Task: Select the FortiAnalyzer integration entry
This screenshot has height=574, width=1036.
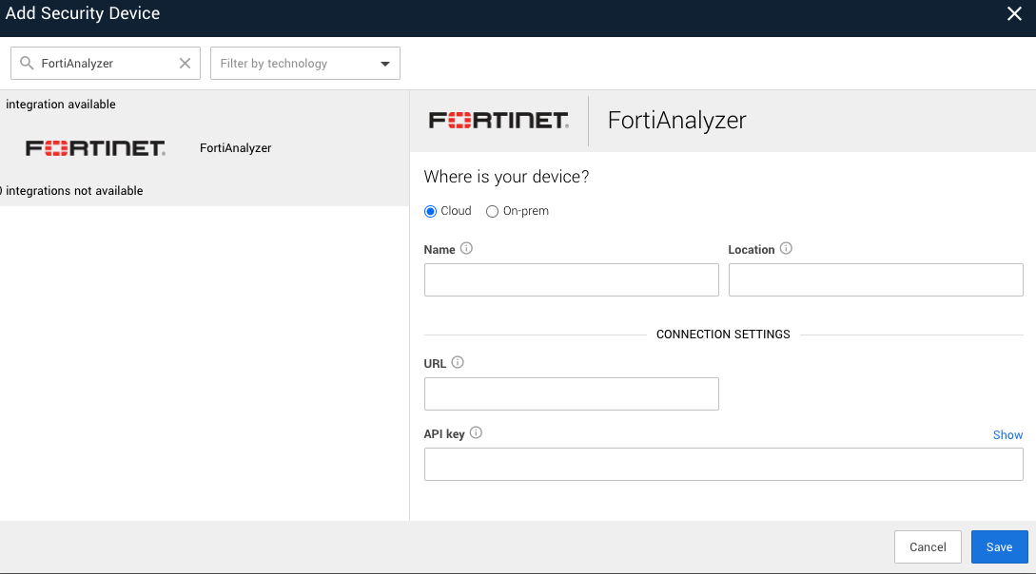Action: pos(235,148)
